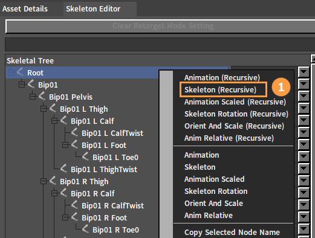Viewport: 315px width, 238px height.
Task: Click the bone icon next to Bip01 R Toe0
Action: 85,229
